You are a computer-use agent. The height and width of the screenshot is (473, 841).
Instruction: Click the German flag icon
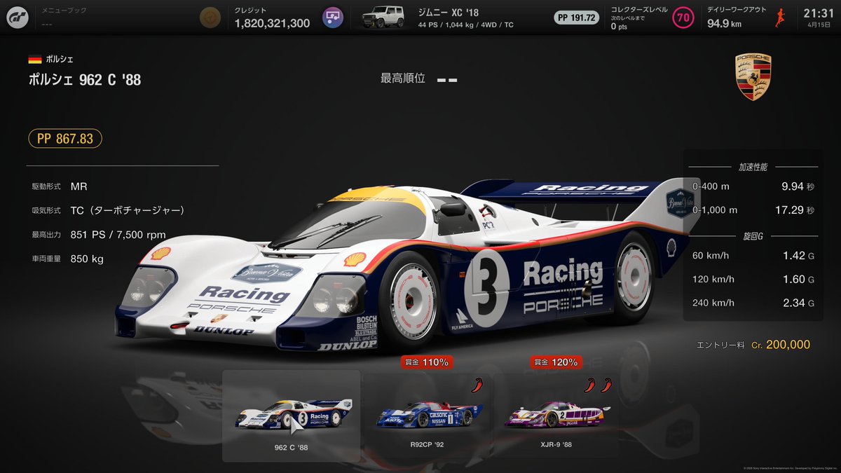pos(34,60)
